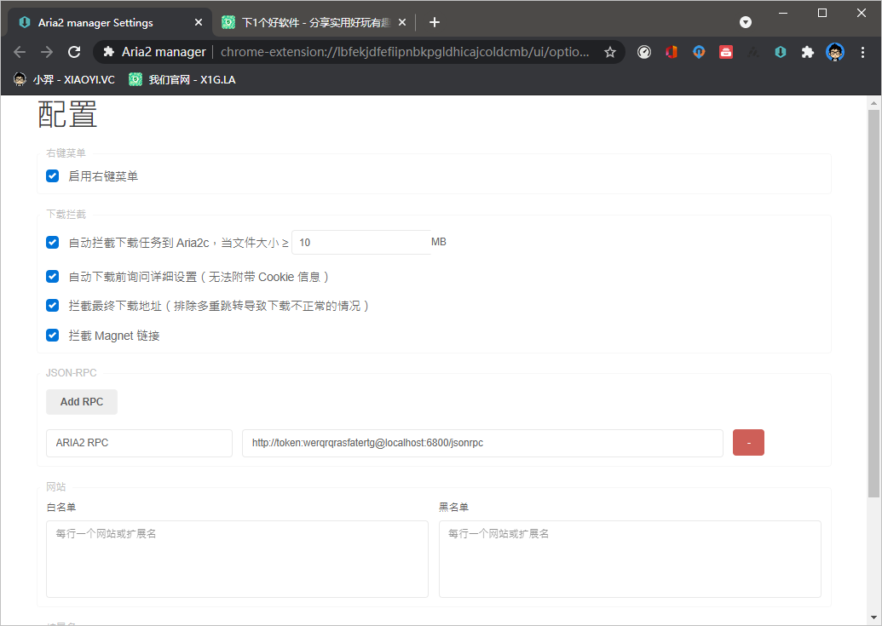This screenshot has height=626, width=882.
Task: Toggle 自动拦截下载任务到 Aria2c checkbox
Action: [x=53, y=243]
